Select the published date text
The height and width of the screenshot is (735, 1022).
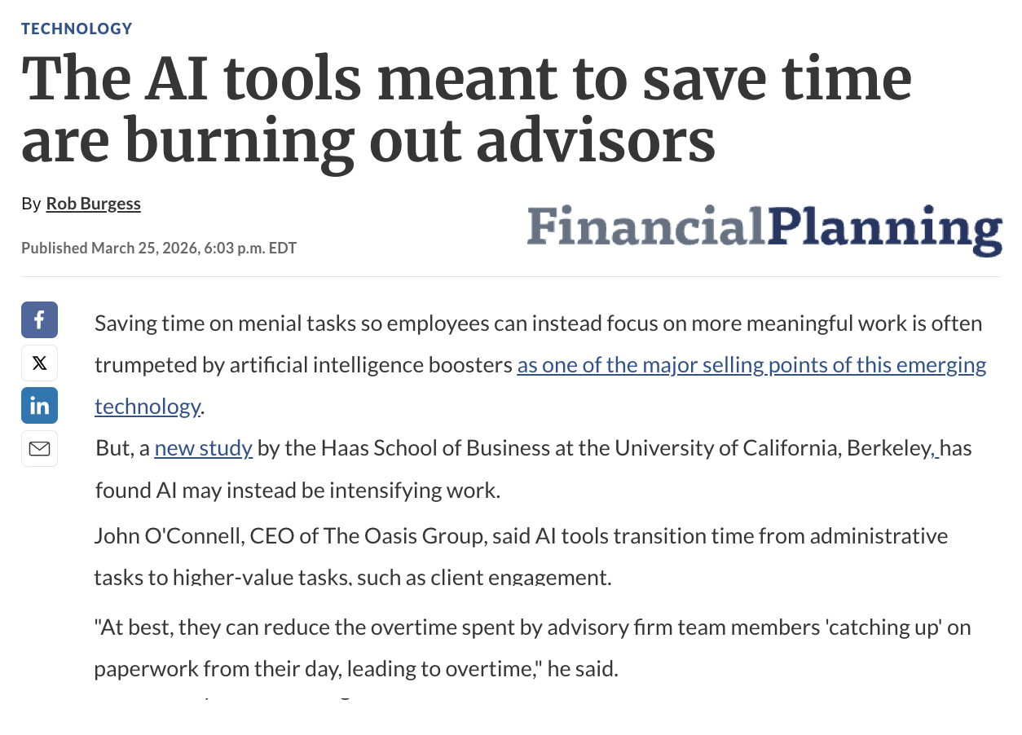[158, 248]
